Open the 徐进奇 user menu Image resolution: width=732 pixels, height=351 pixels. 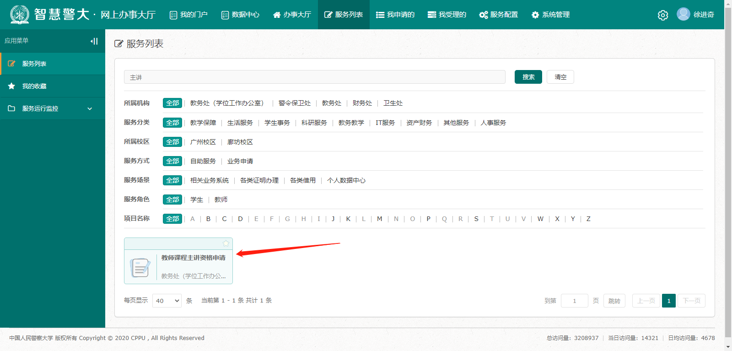tap(703, 15)
